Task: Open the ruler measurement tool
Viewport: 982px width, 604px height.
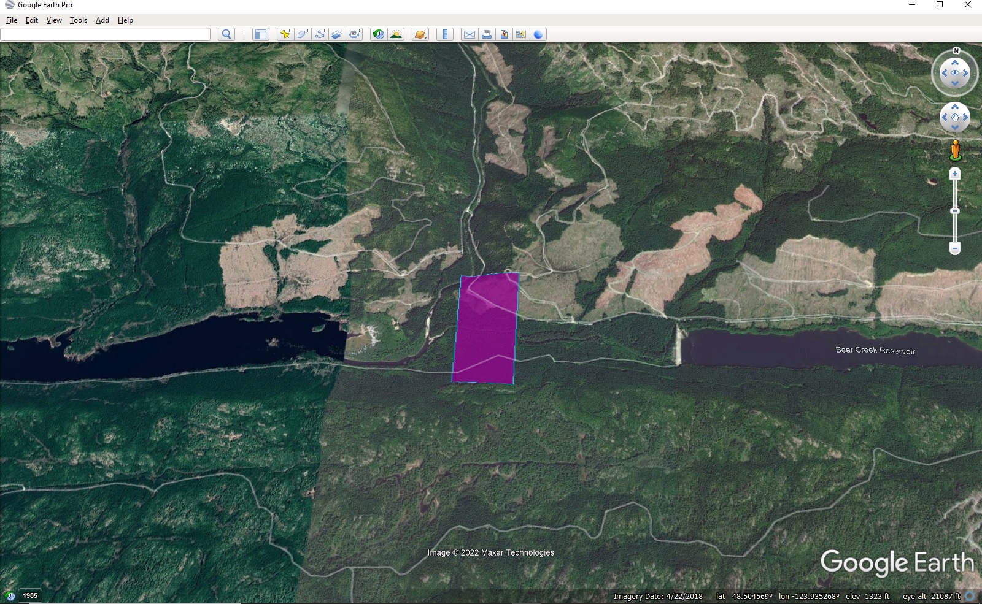Action: (x=445, y=34)
